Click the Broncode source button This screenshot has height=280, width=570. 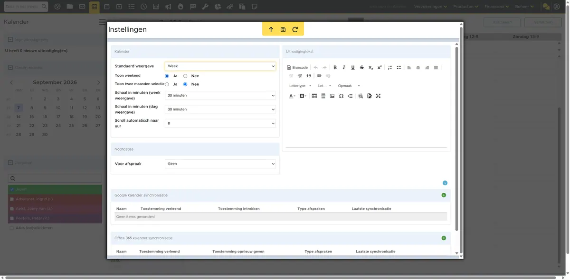coord(298,68)
